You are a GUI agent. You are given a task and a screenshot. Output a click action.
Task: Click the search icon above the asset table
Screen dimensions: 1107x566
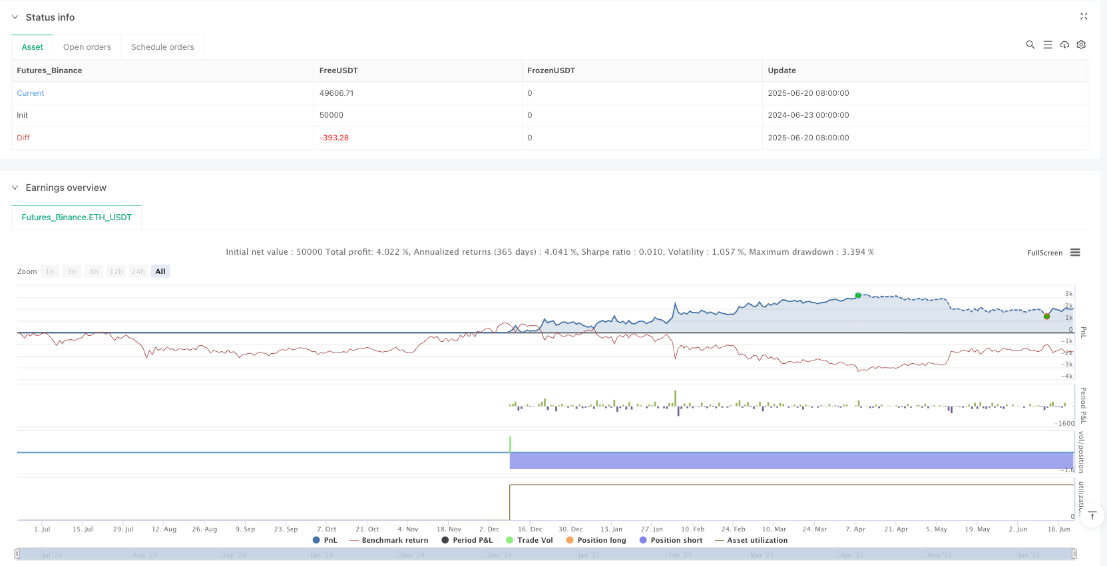tap(1030, 45)
